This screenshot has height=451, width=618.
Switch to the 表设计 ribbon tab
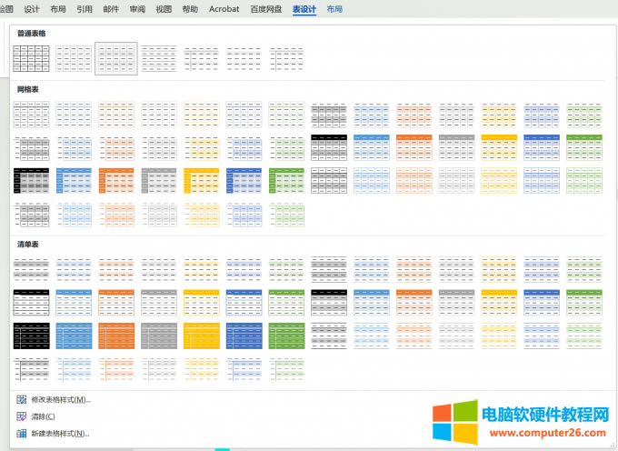305,9
